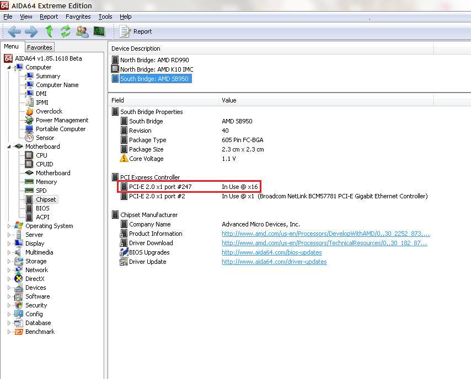Open the Driver Download AMD link
Image resolution: width=471 pixels, height=379 pixels.
click(x=324, y=243)
